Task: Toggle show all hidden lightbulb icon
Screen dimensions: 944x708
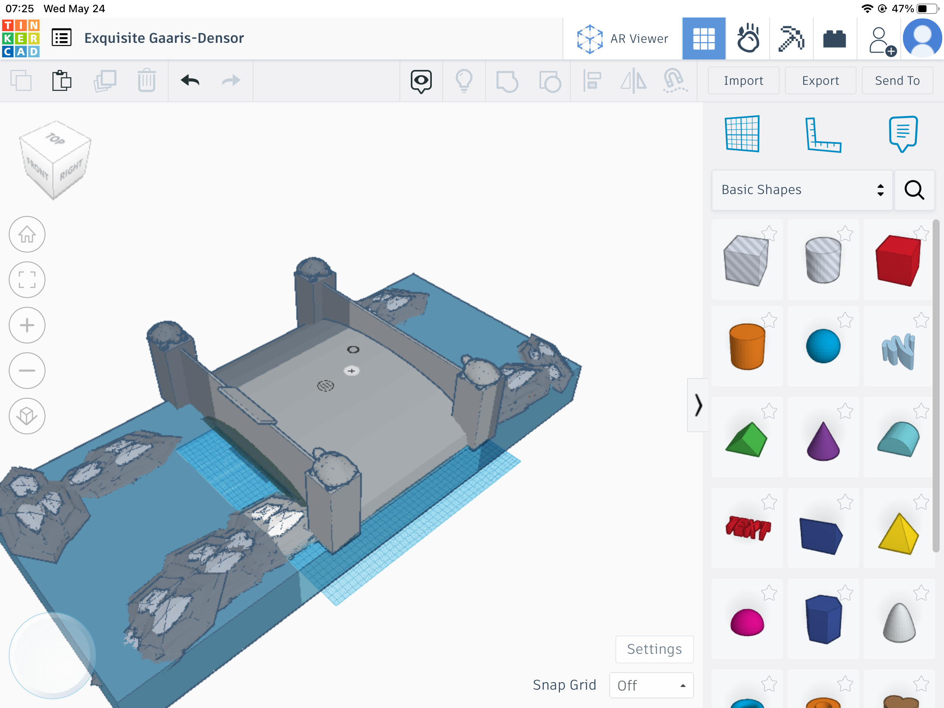Action: pos(464,81)
